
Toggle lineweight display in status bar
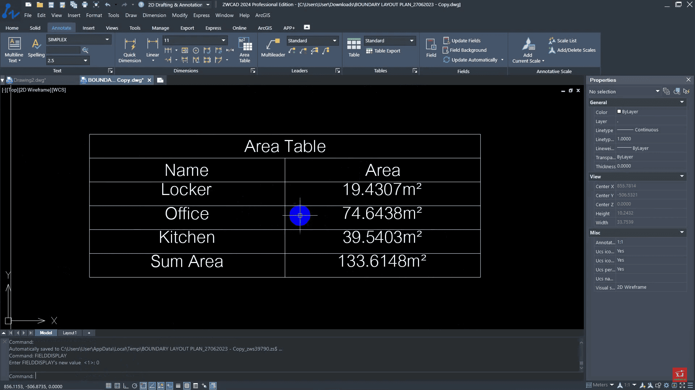tap(178, 386)
